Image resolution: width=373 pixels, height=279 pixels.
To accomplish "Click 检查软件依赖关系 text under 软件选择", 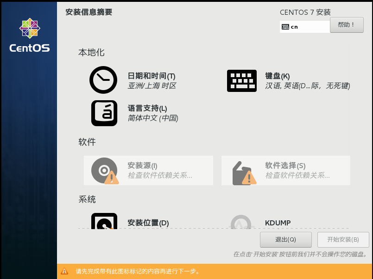I will pos(297,176).
